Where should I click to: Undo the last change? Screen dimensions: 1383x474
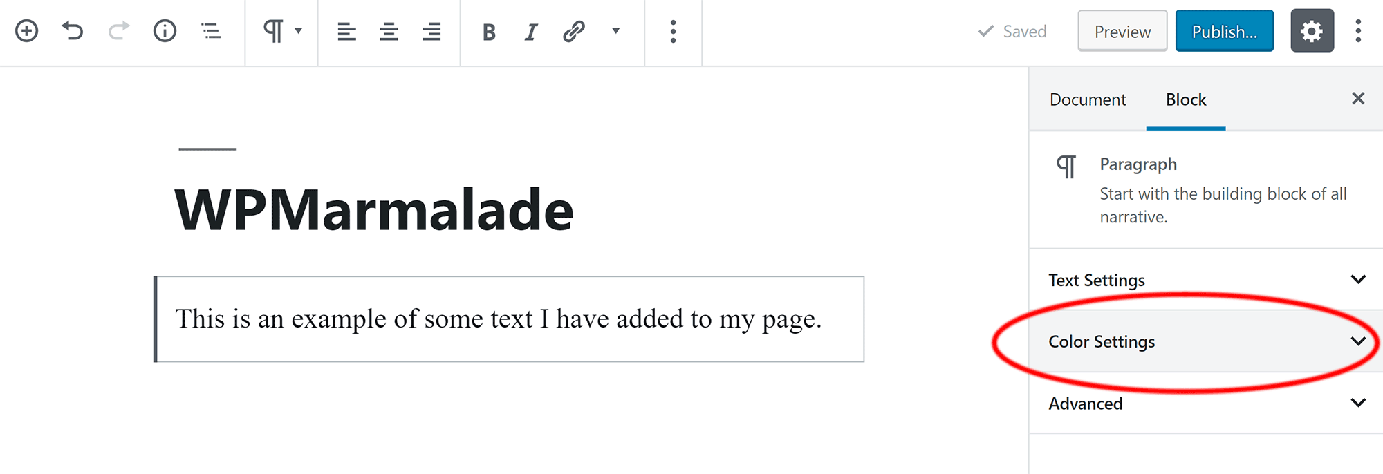point(73,31)
